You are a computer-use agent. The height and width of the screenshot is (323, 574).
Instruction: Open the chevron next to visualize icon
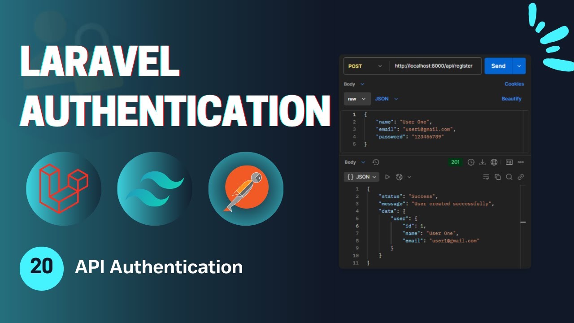pos(409,177)
